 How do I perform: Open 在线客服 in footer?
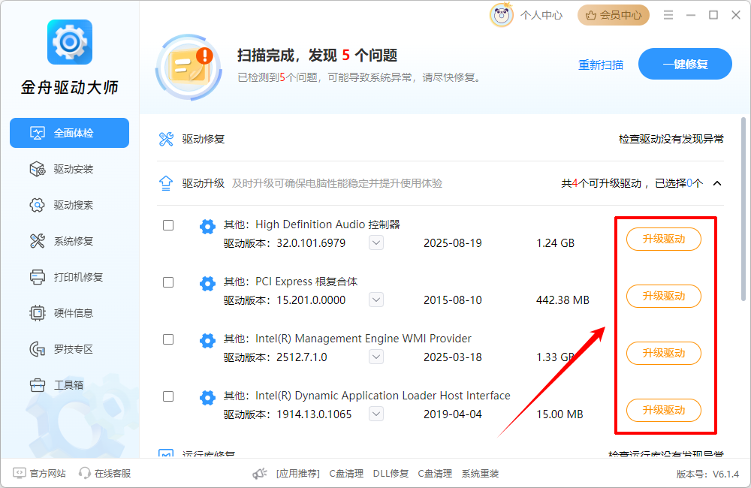pos(105,473)
